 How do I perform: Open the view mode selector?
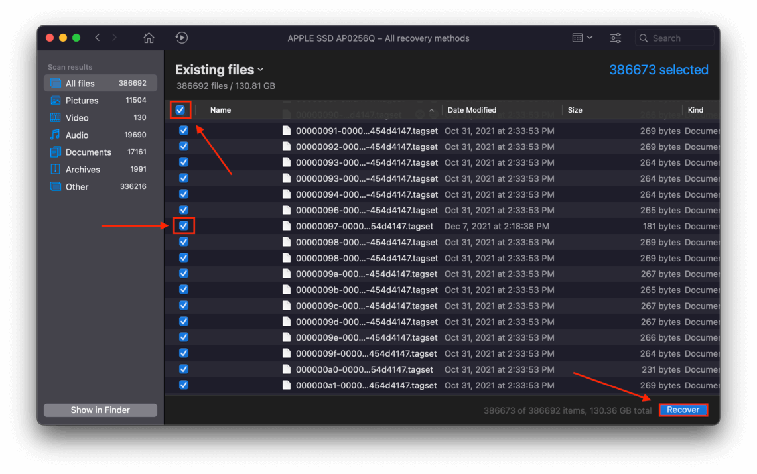(x=583, y=38)
